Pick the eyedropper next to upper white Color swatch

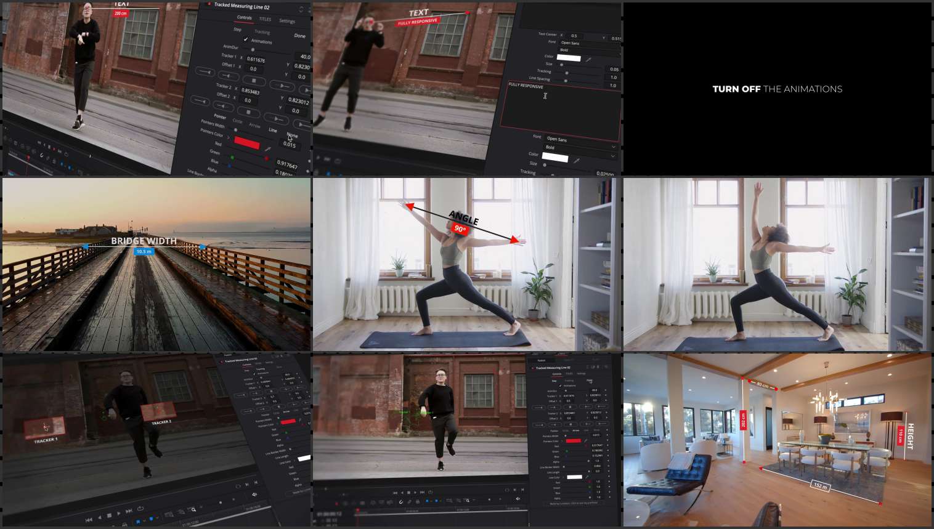[x=588, y=60]
